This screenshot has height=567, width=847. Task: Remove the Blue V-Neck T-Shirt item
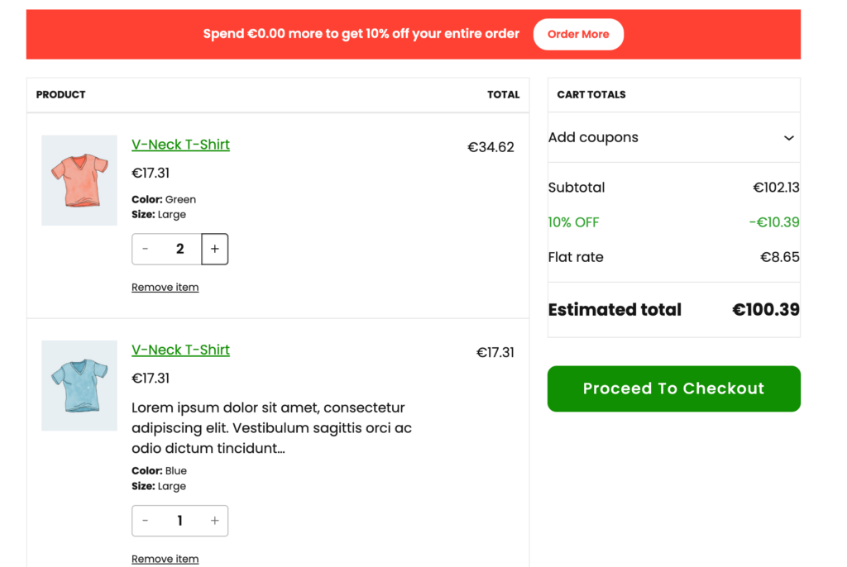click(165, 559)
